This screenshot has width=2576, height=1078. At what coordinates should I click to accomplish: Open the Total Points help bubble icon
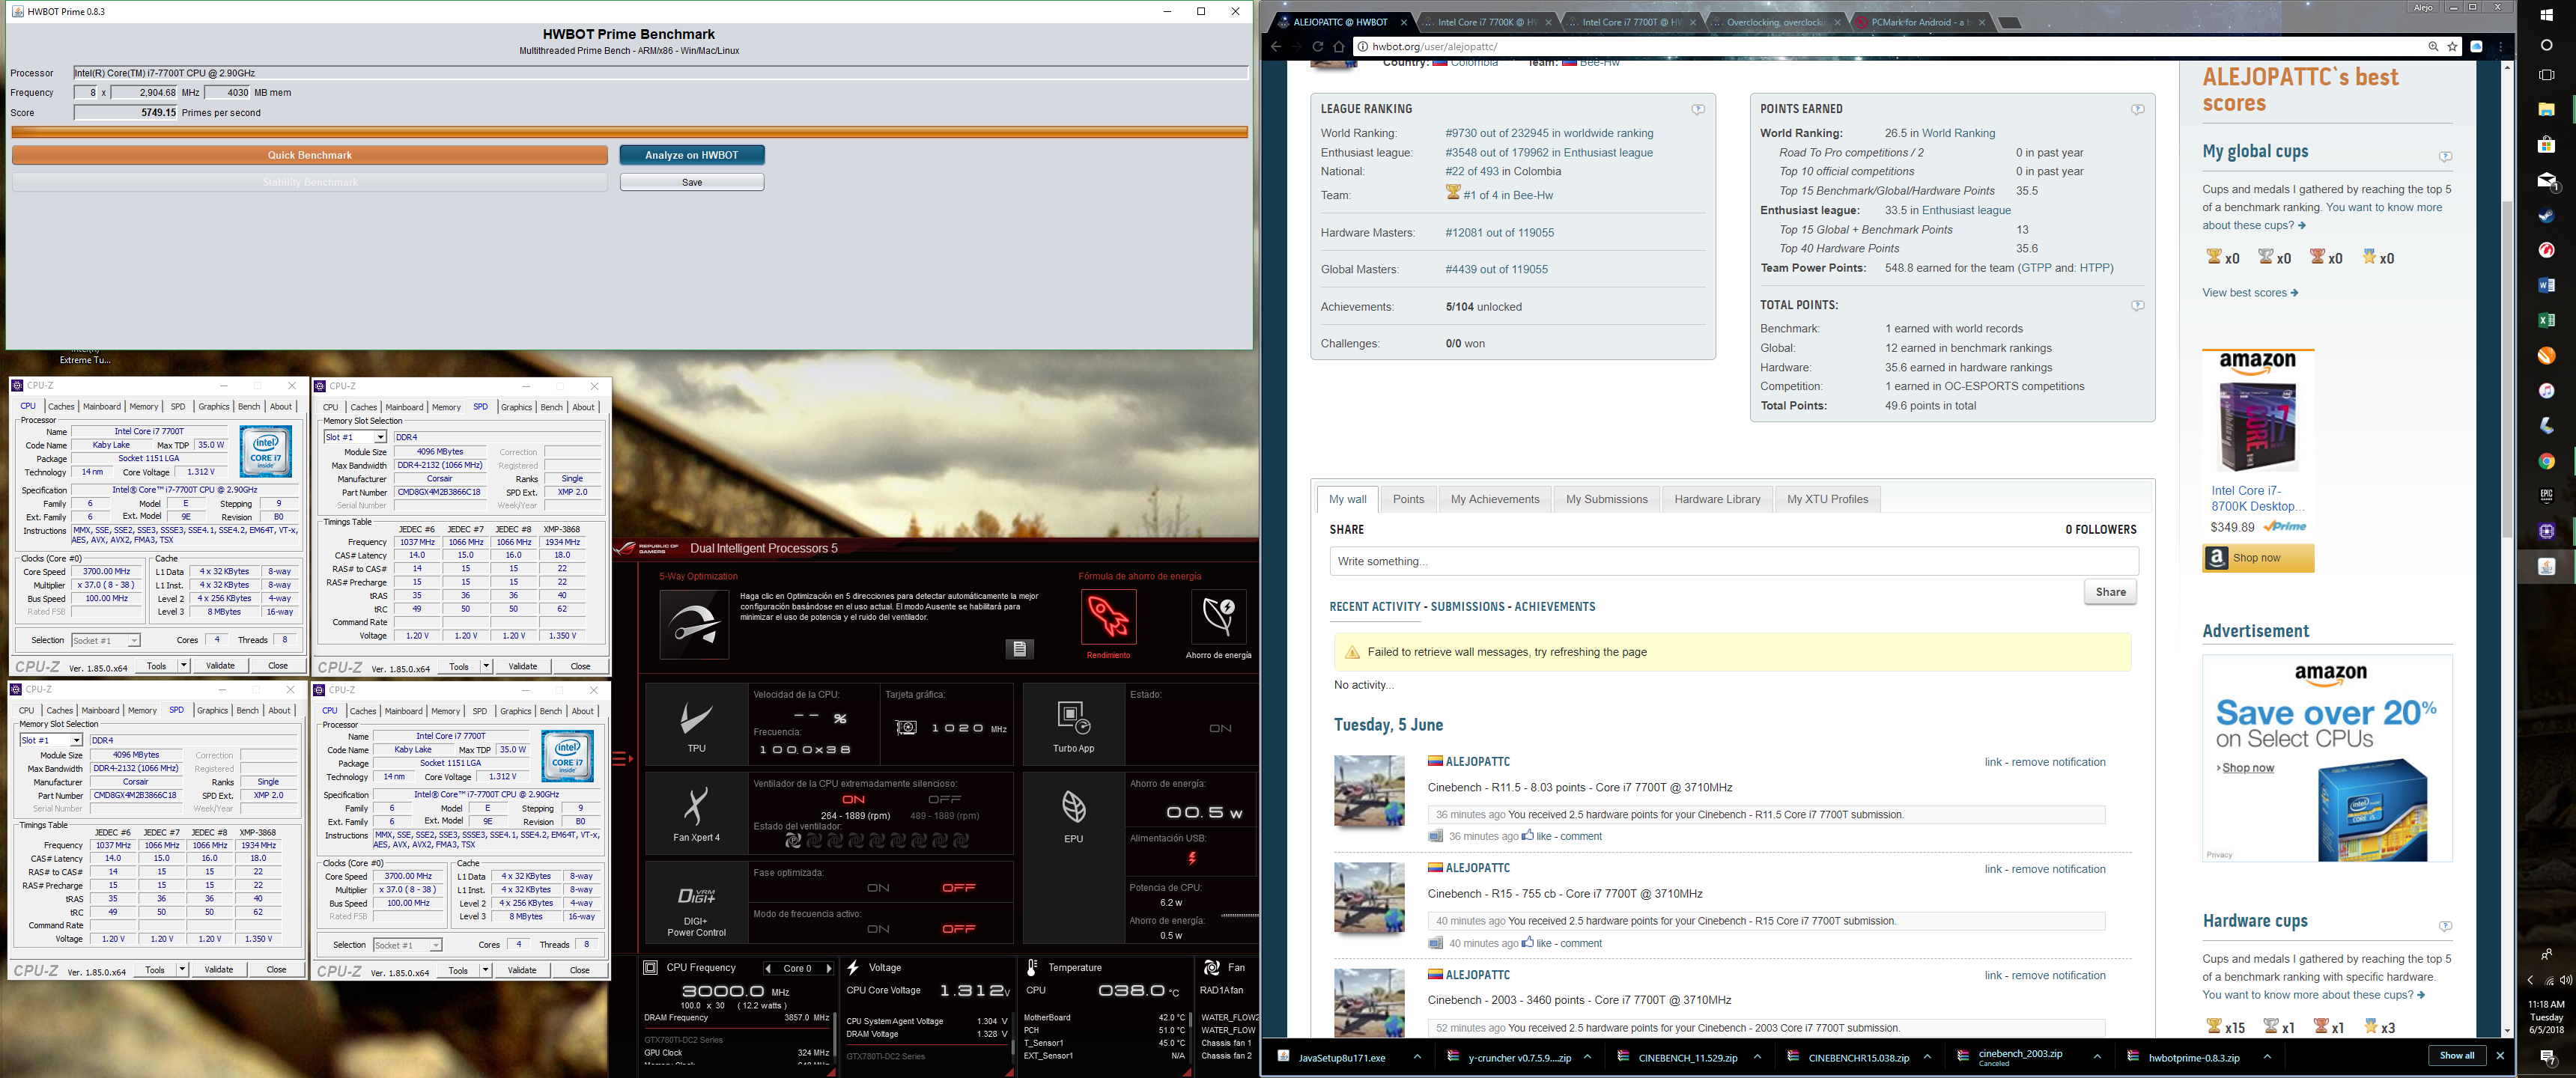2137,305
